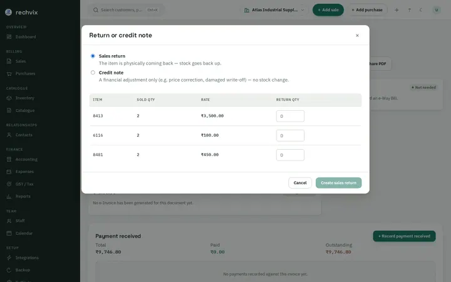Click the collapse chevron near help

tap(421, 10)
